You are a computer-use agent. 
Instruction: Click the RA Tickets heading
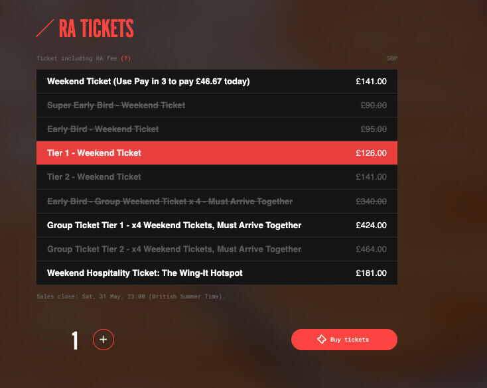tap(96, 29)
